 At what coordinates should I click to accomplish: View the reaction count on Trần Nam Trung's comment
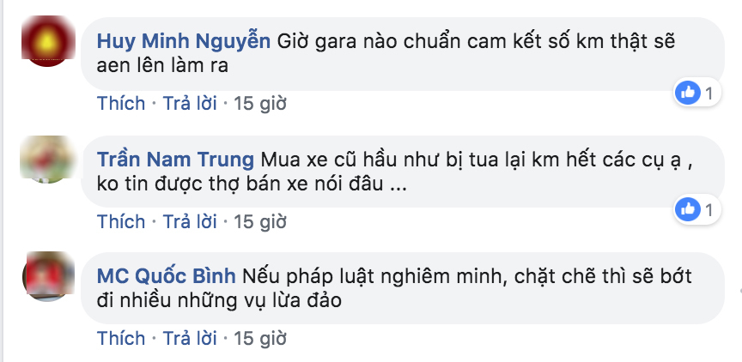709,209
